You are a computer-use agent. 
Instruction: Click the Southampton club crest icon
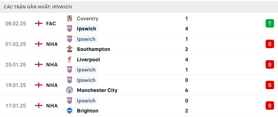(69, 49)
